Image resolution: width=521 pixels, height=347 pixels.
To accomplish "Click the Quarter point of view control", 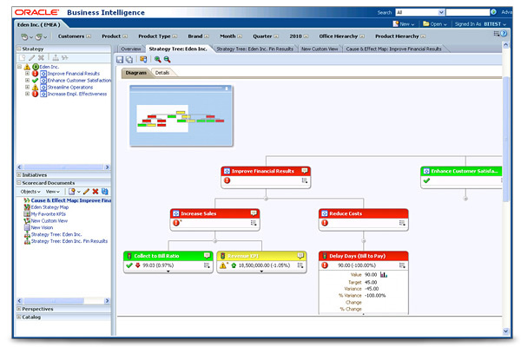I will coord(266,36).
